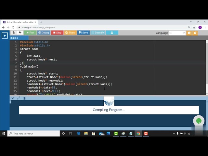Open red Camtasia recorder taskbar icon

pos(146,134)
